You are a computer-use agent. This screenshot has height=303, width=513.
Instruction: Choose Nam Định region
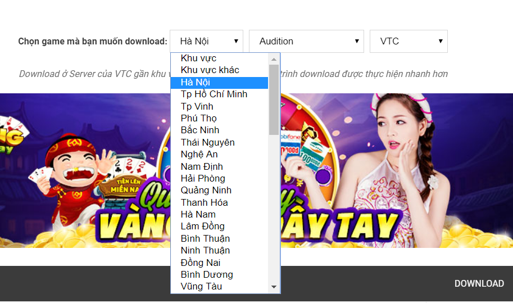click(219, 166)
